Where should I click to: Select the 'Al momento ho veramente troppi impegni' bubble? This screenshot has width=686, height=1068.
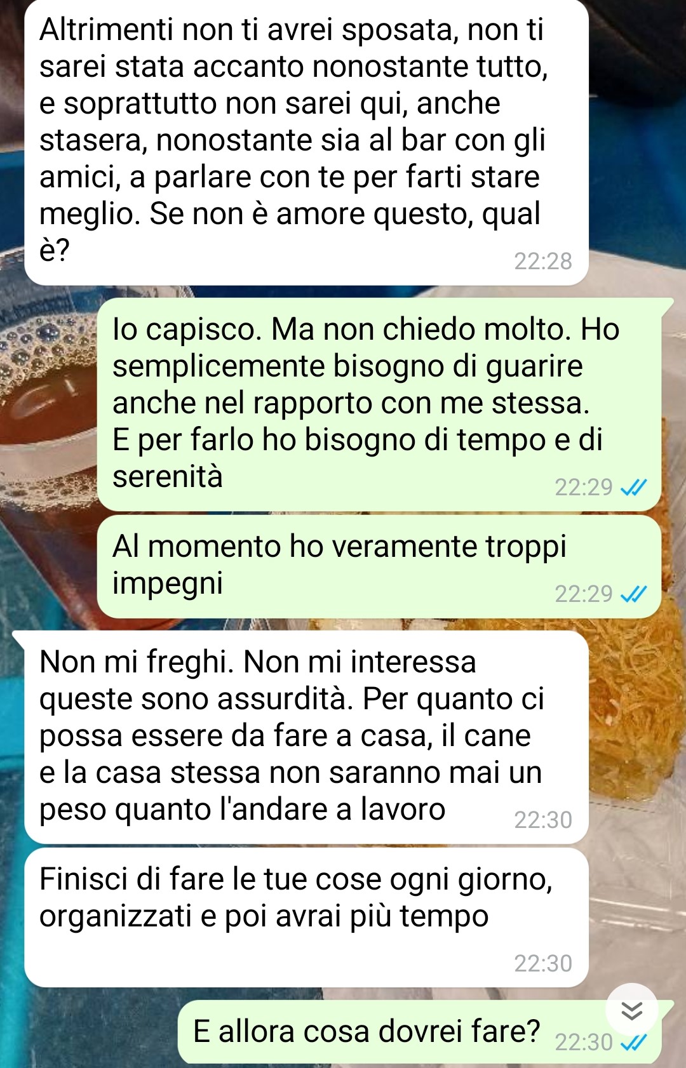click(379, 566)
